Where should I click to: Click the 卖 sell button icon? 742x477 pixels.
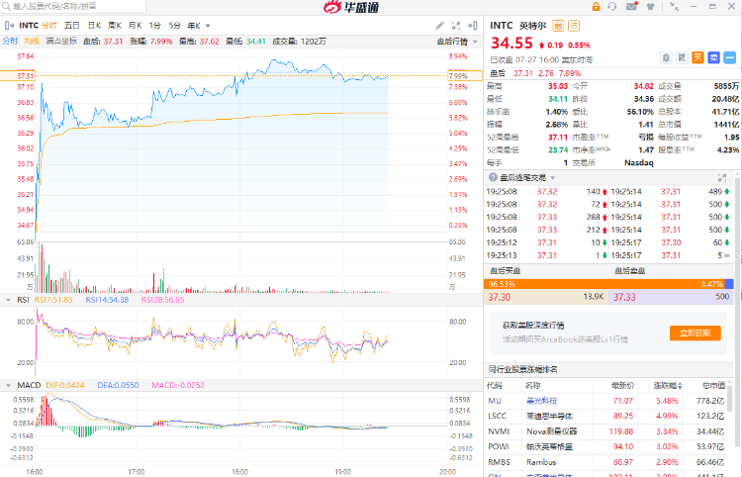tap(713, 57)
